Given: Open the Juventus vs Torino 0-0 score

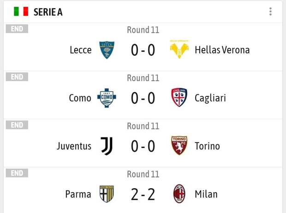Looking at the screenshot, I should (x=143, y=146).
